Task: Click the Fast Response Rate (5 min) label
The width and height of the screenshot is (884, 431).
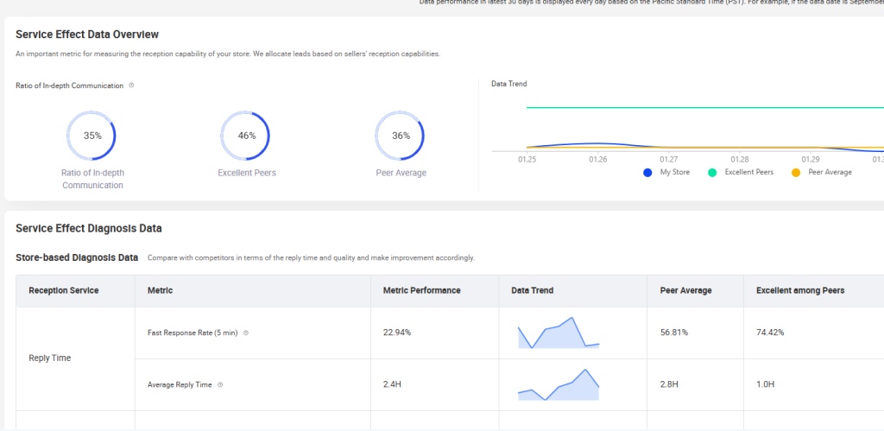Action: pyautogui.click(x=193, y=333)
